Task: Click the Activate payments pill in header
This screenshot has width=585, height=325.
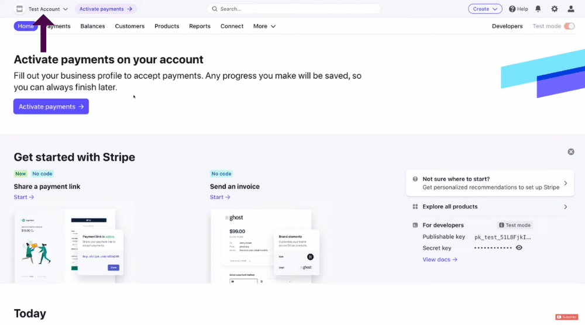Action: tap(105, 9)
